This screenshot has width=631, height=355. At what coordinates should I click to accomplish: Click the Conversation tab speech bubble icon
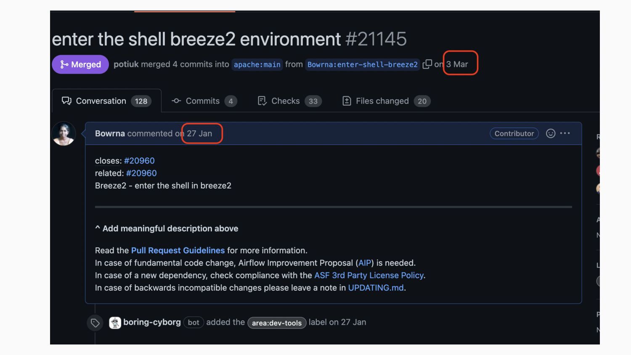tap(66, 101)
